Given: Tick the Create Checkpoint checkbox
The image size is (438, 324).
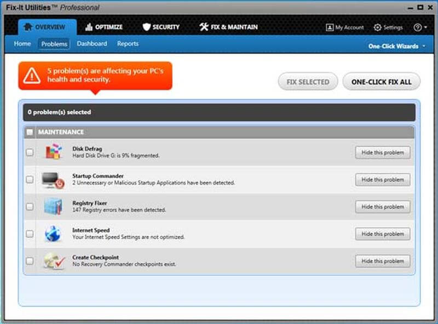Looking at the screenshot, I should 30,261.
